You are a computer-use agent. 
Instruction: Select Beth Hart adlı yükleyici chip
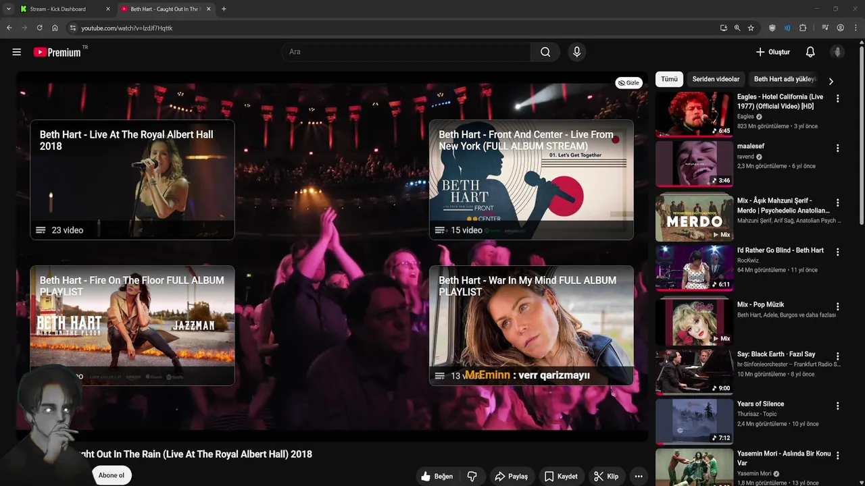point(784,79)
